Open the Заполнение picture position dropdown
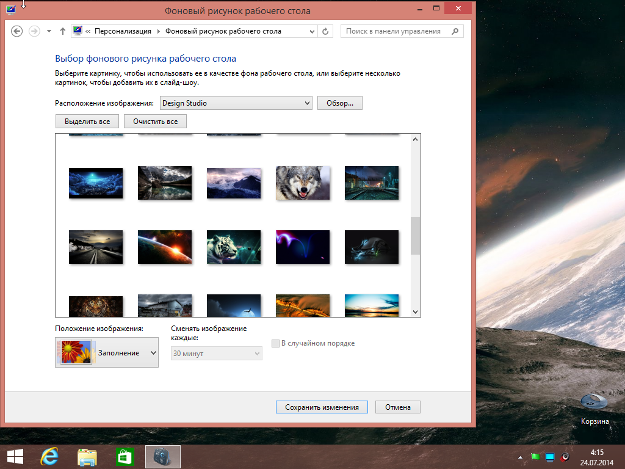The width and height of the screenshot is (625, 469). point(107,352)
